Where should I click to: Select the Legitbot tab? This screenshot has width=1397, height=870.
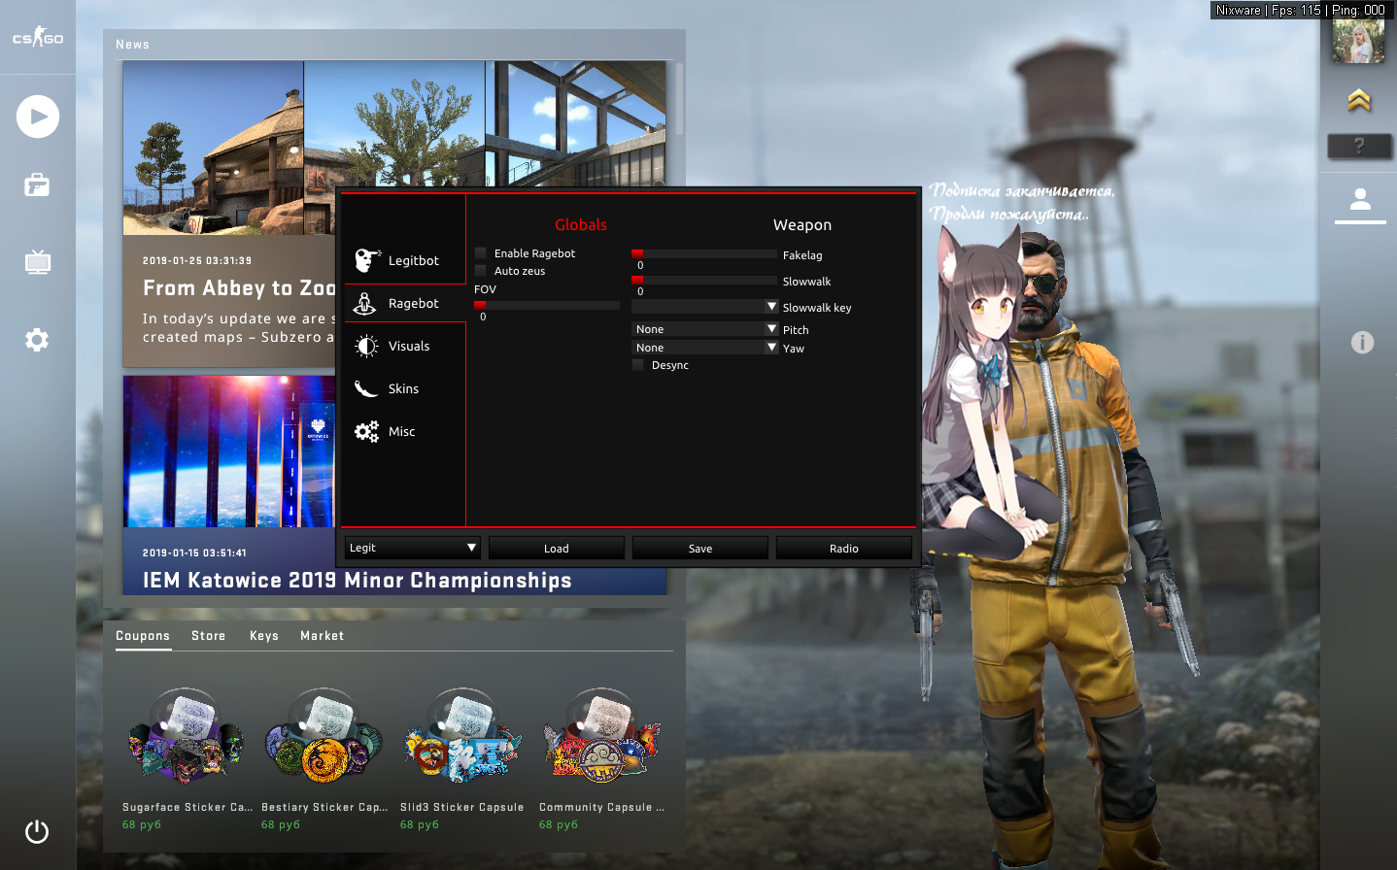pyautogui.click(x=404, y=260)
